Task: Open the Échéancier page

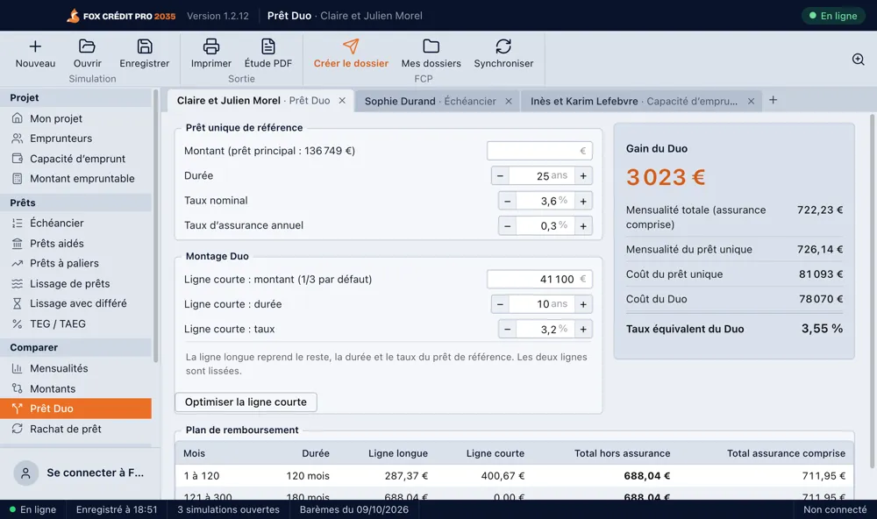Action: [x=76, y=223]
